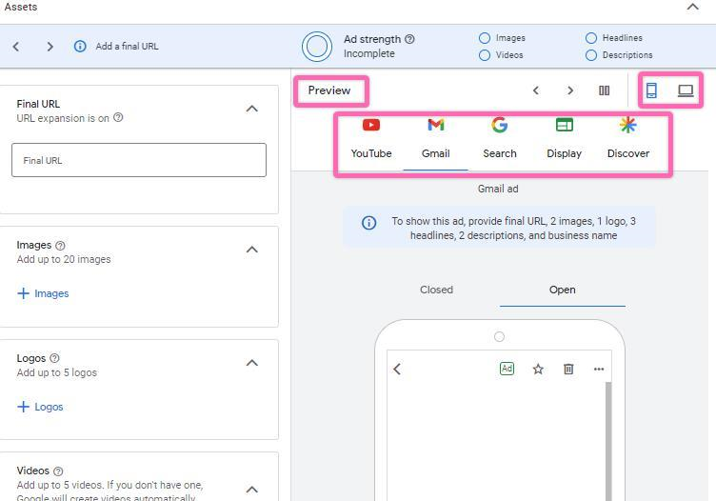Click the split column view icon
Viewport: 716px width, 501px height.
tap(604, 90)
